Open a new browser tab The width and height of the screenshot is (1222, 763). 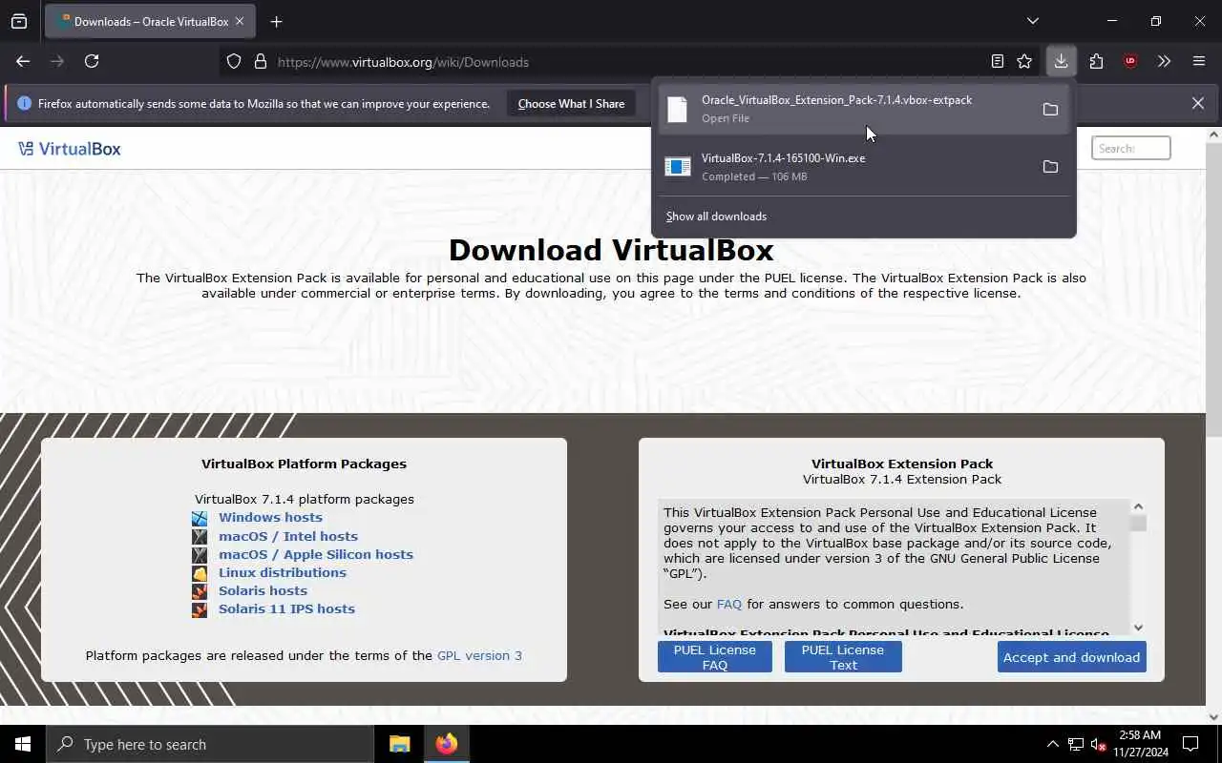pyautogui.click(x=276, y=21)
